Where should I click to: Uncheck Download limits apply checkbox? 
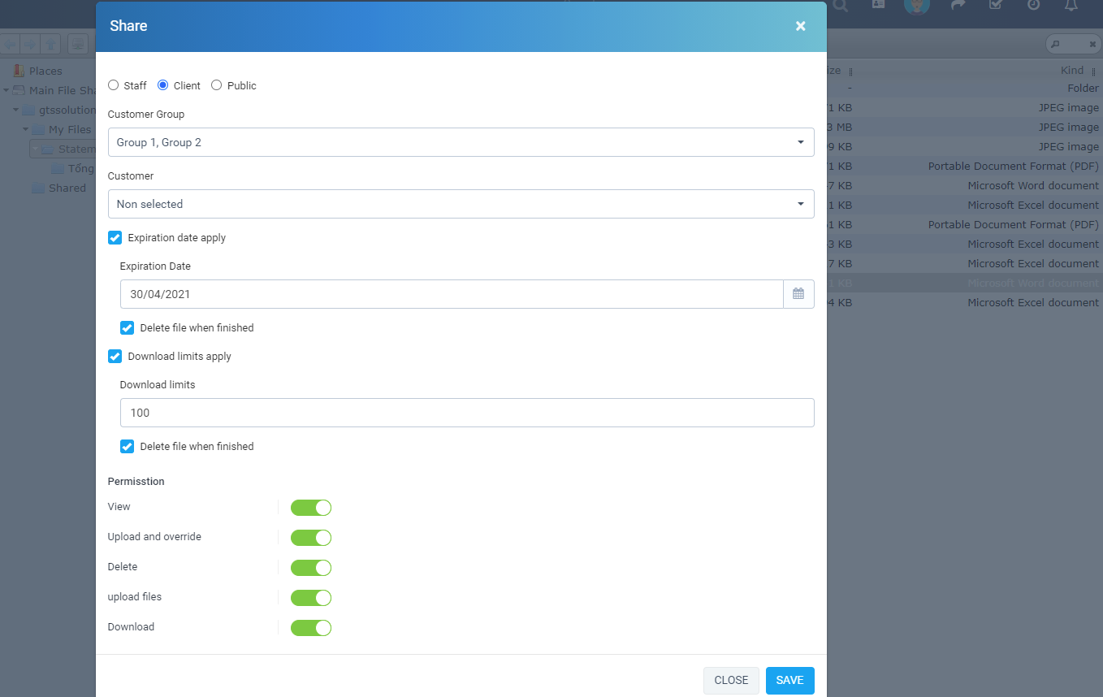pyautogui.click(x=115, y=357)
